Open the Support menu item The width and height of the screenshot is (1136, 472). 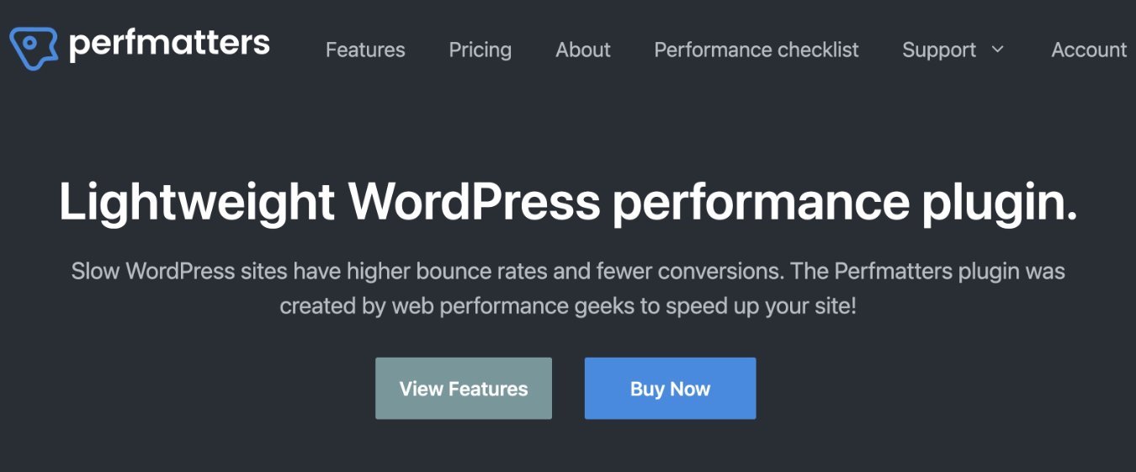[938, 50]
